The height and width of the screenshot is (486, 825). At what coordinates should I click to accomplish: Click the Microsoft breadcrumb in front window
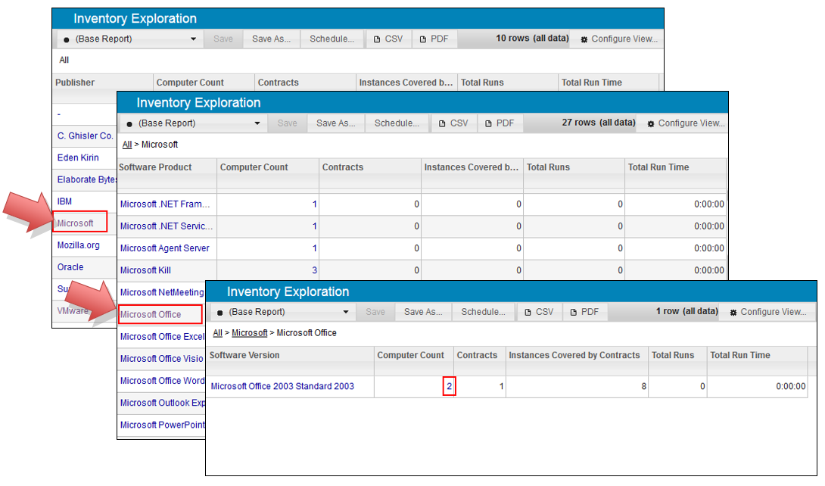[250, 333]
